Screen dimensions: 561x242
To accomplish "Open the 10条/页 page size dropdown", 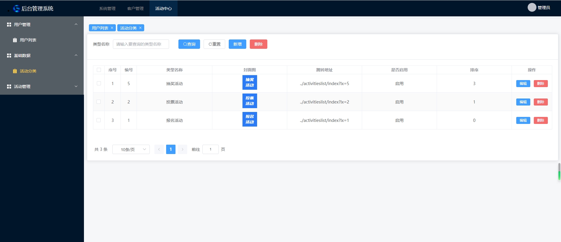I will point(131,149).
